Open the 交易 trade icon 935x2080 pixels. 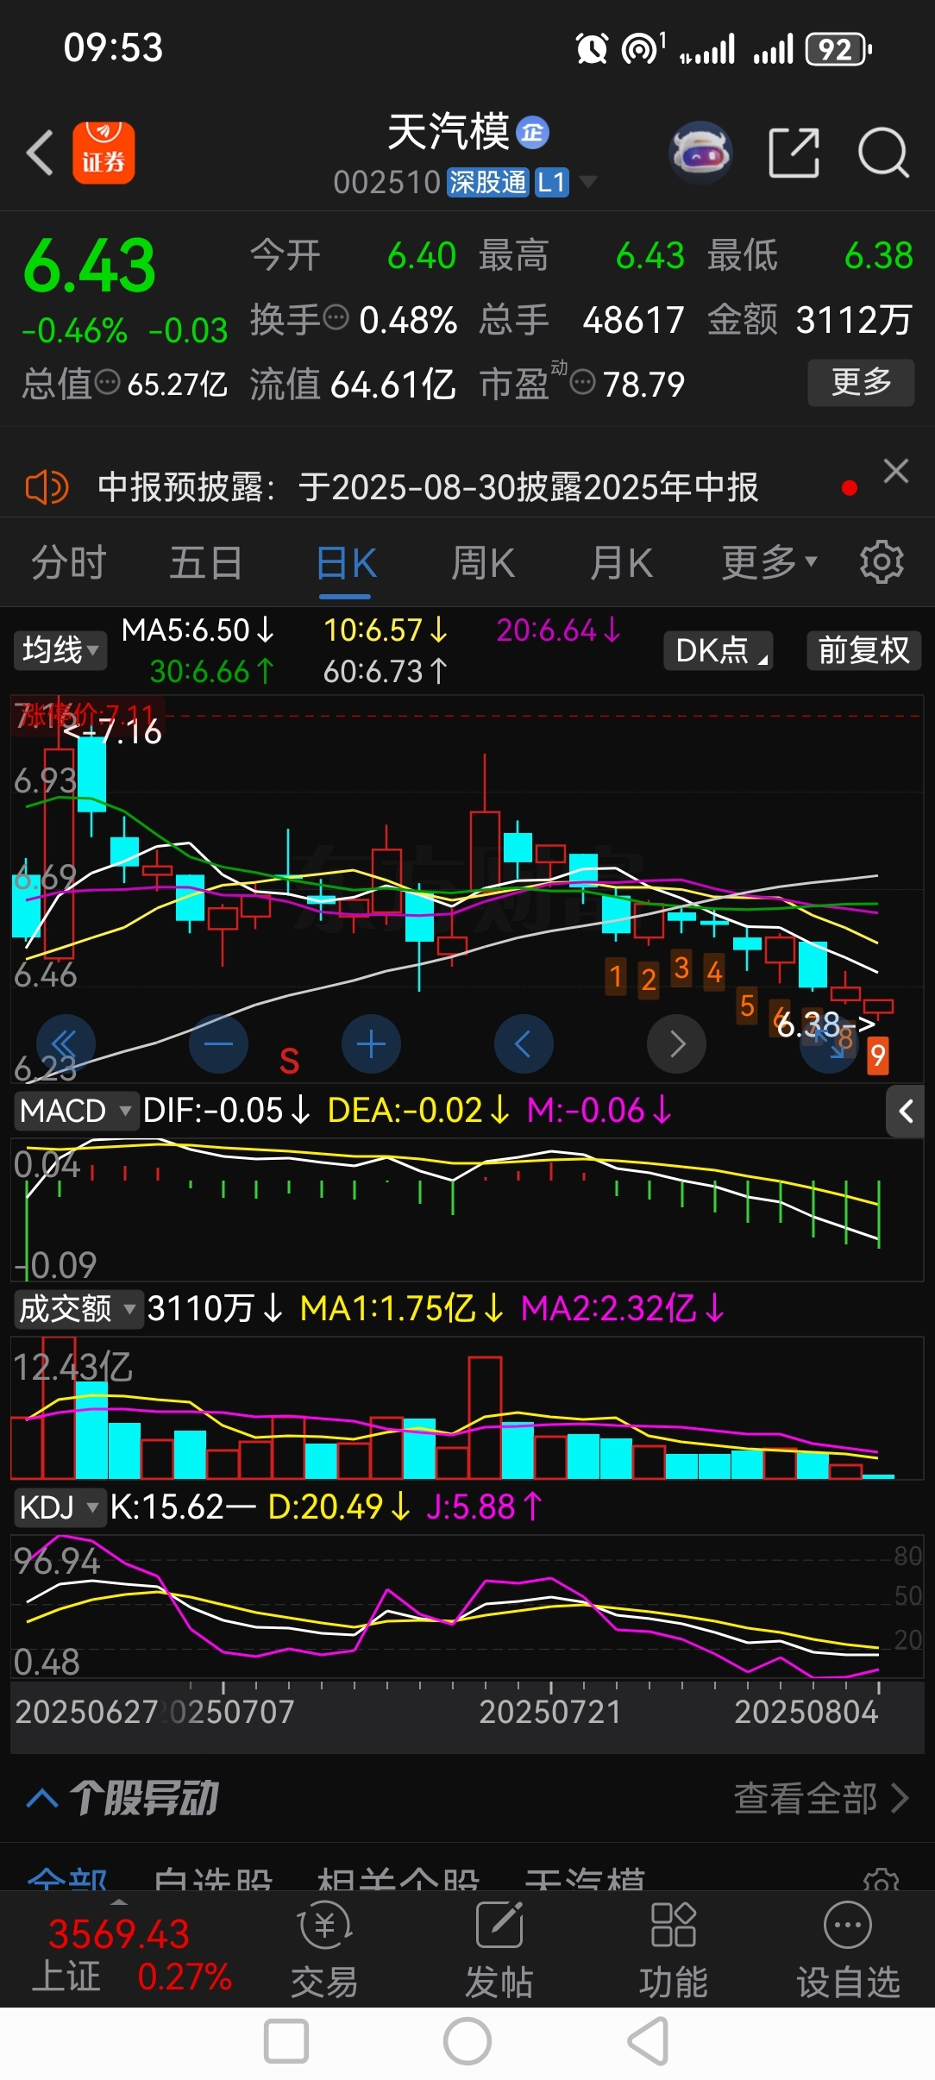coord(324,1951)
